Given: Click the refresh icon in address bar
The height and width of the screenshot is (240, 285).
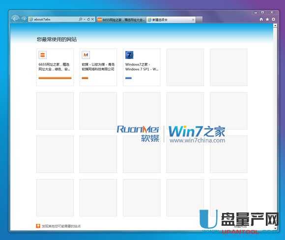Looking at the screenshot, I should coord(88,19).
